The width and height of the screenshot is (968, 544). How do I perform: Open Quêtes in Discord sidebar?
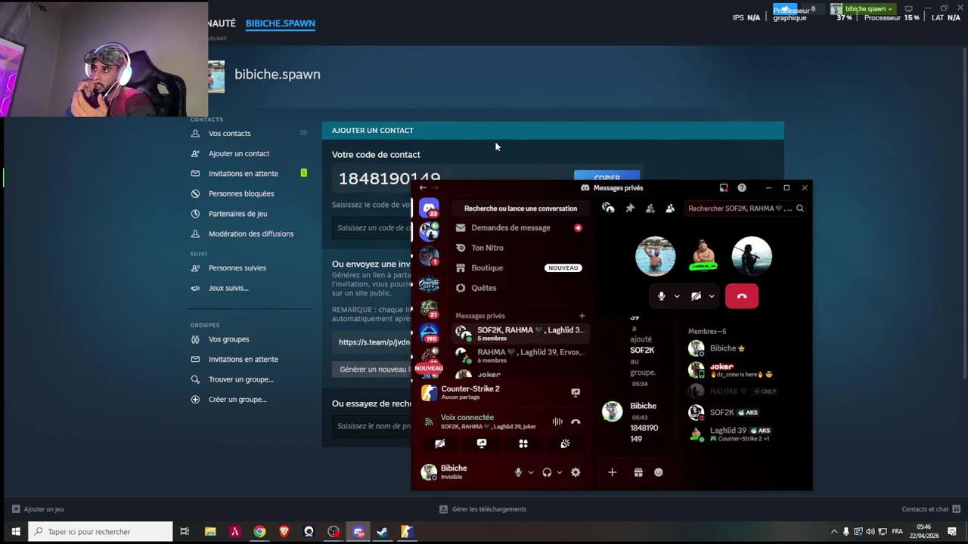(x=519, y=288)
